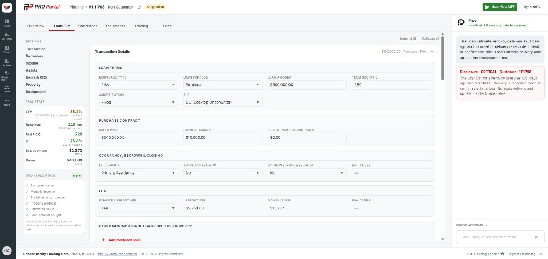Click the Origination status badge
The height and width of the screenshot is (259, 548).
[x=156, y=7]
